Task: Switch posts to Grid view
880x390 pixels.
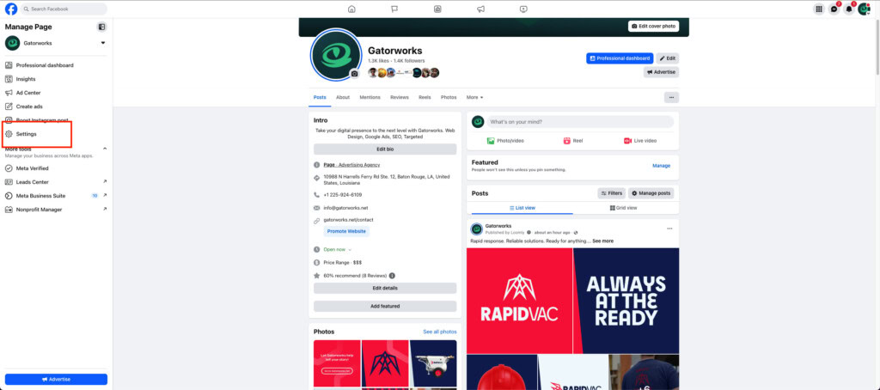Action: point(624,208)
